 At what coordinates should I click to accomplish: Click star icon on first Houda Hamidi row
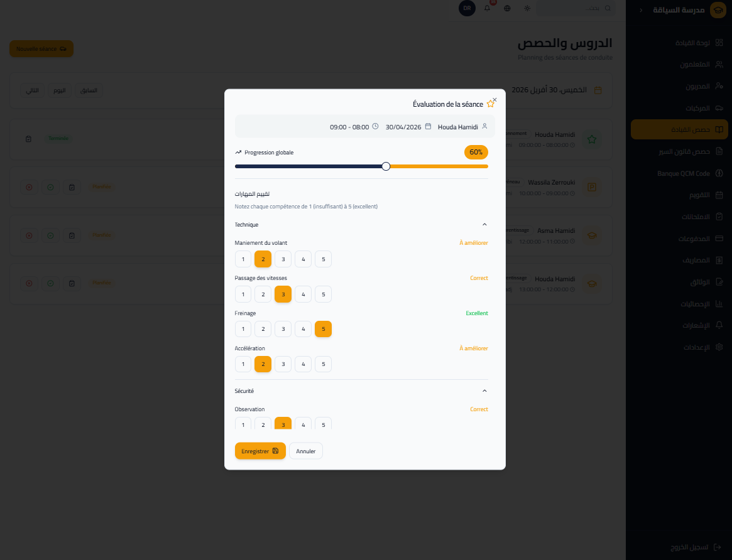(x=592, y=139)
